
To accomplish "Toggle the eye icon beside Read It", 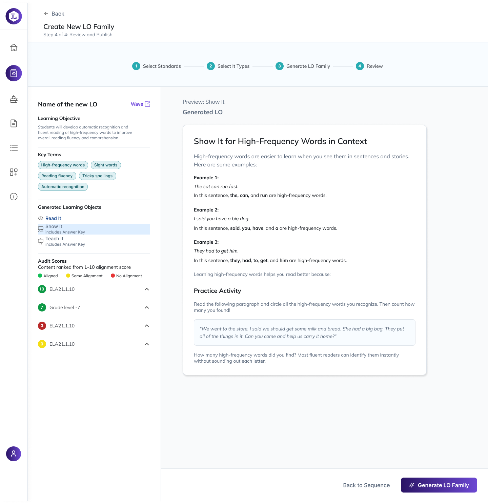I will 41,218.
